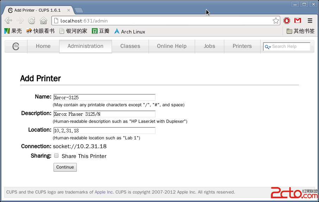The image size is (319, 202).
Task: Open the AdBlock stop-hand extension icon
Action: [287, 20]
